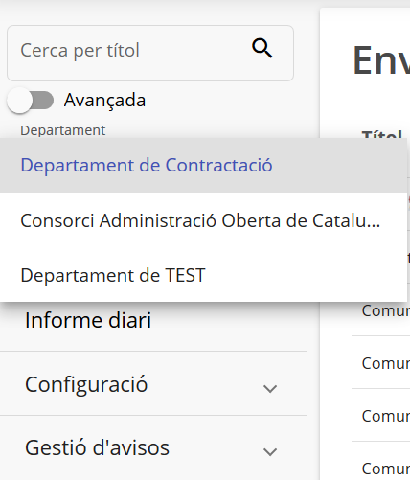Open the first Comun... table row
The image size is (410, 480).
[x=386, y=310]
